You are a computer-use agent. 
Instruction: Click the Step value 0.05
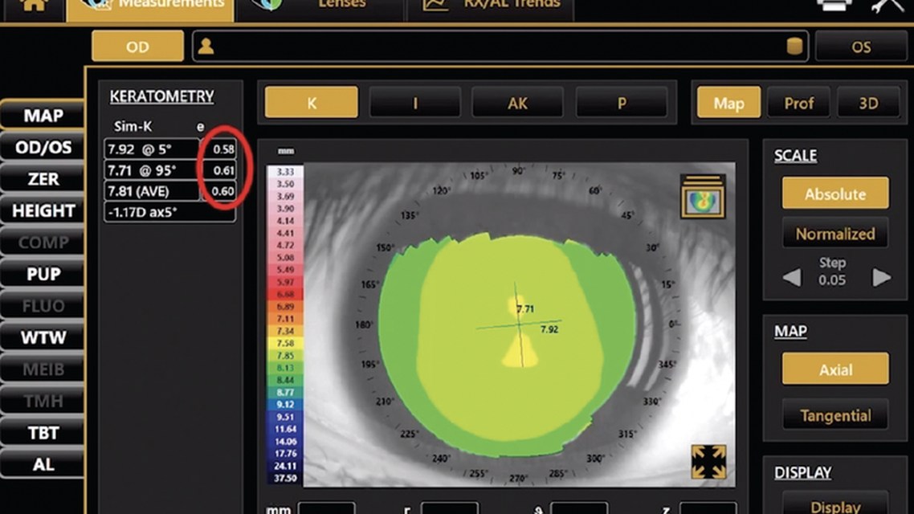[x=832, y=280]
